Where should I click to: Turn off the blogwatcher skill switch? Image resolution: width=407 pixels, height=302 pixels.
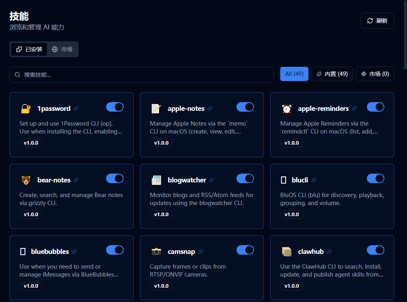(245, 178)
